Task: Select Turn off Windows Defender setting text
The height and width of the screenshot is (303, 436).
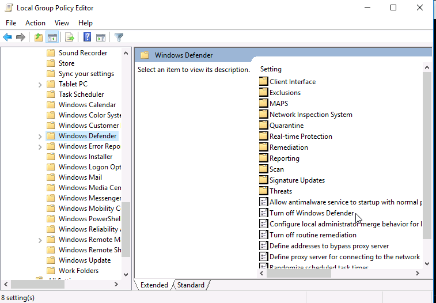Action: [312, 213]
